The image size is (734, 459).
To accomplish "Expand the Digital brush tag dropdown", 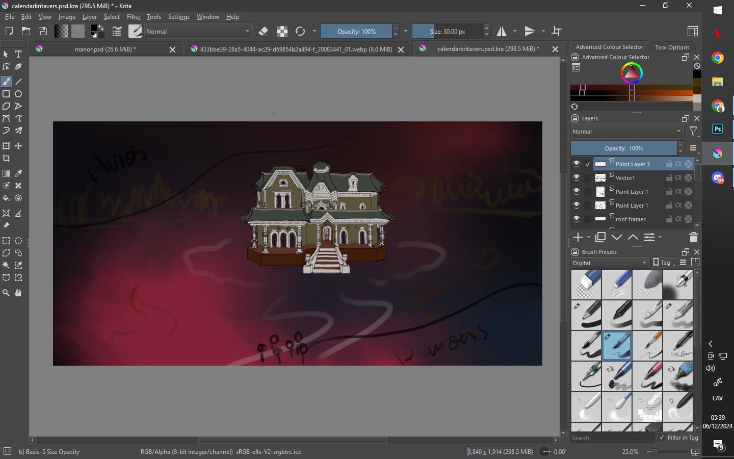I will point(609,263).
